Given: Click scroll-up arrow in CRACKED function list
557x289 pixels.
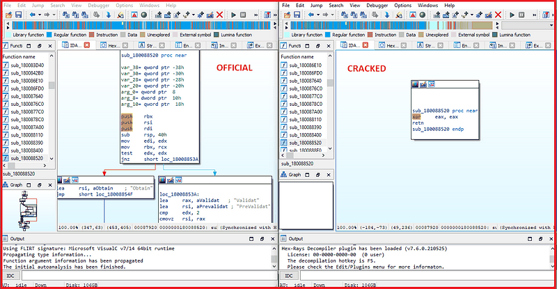Looking at the screenshot, I should [x=330, y=56].
